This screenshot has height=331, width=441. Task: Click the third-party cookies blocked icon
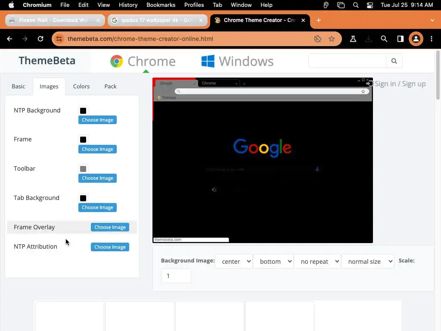coord(317,39)
